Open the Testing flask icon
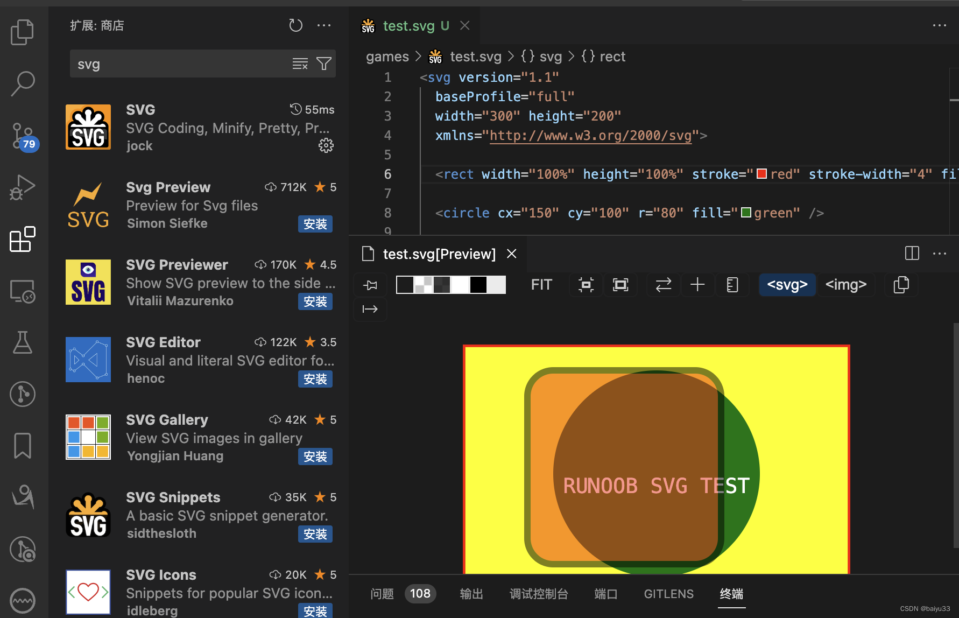959x618 pixels. pyautogui.click(x=22, y=342)
